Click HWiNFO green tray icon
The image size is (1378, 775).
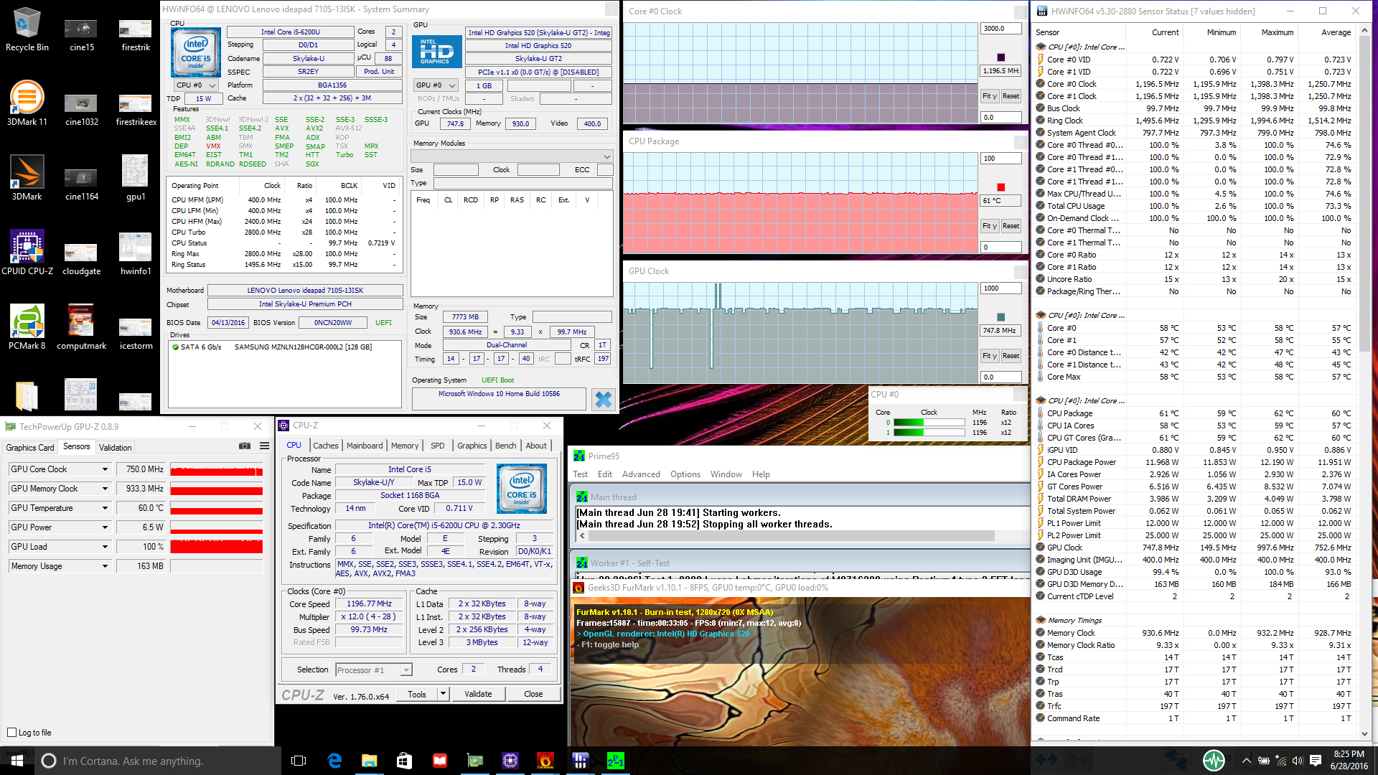click(1214, 760)
